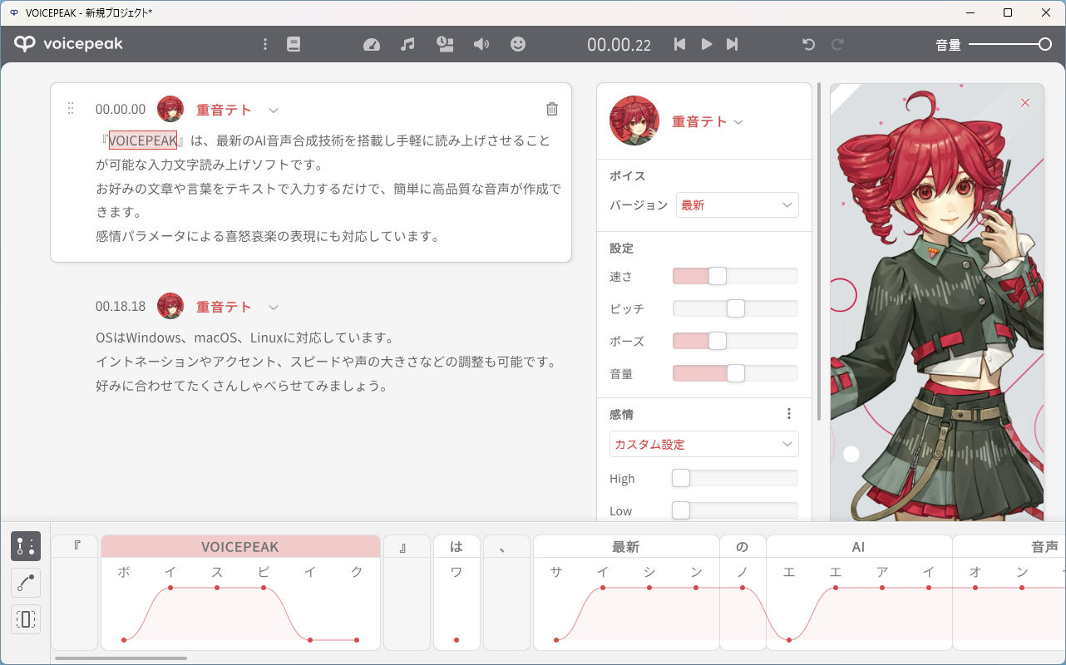Screen dimensions: 1066x665
Task: Expand the narrator chevron in settings panel
Action: [738, 122]
